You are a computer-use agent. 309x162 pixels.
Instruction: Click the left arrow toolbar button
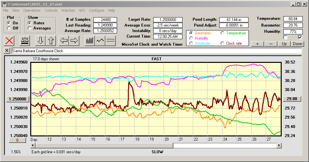click(x=63, y=40)
